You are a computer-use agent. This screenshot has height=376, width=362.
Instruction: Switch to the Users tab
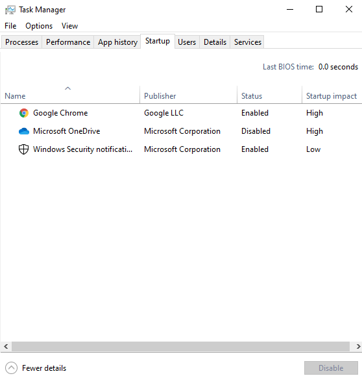tap(187, 42)
